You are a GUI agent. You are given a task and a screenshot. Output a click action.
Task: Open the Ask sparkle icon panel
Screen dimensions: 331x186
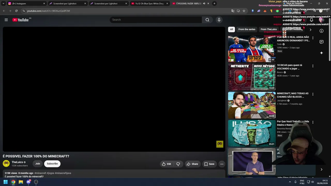click(x=321, y=53)
